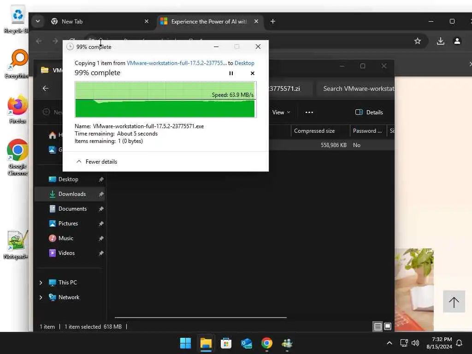
Task: Open a new Chrome tab
Action: [x=273, y=21]
